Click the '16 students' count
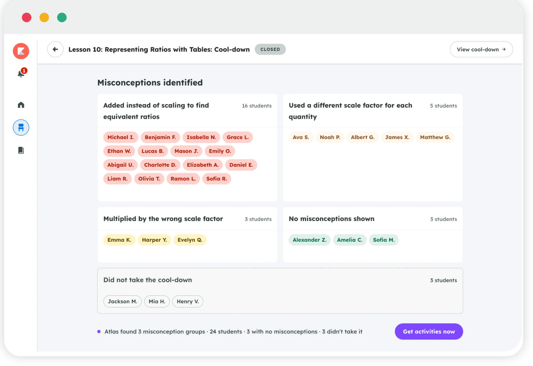 pyautogui.click(x=257, y=106)
